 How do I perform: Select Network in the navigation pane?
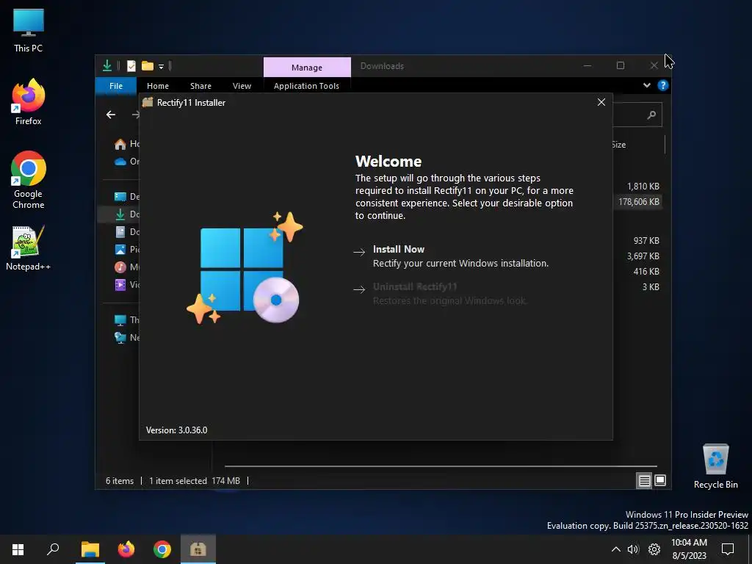[126, 338]
